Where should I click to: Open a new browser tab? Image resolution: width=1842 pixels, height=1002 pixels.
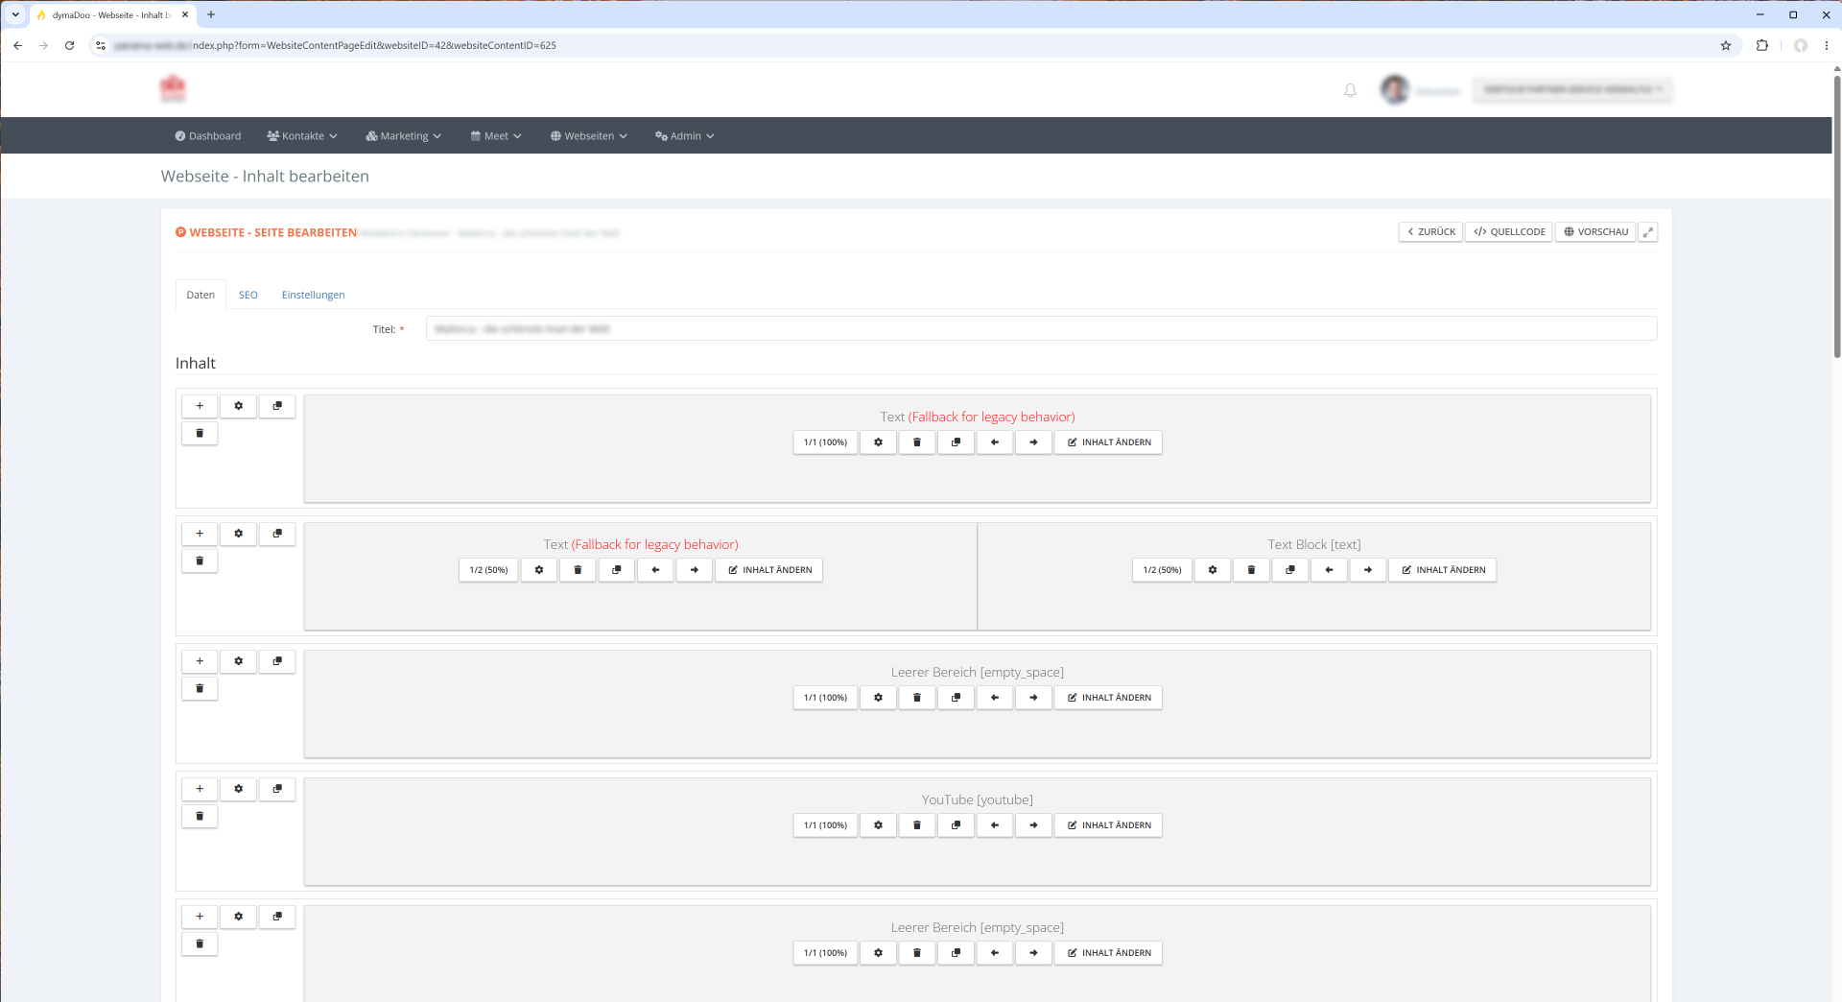point(211,14)
